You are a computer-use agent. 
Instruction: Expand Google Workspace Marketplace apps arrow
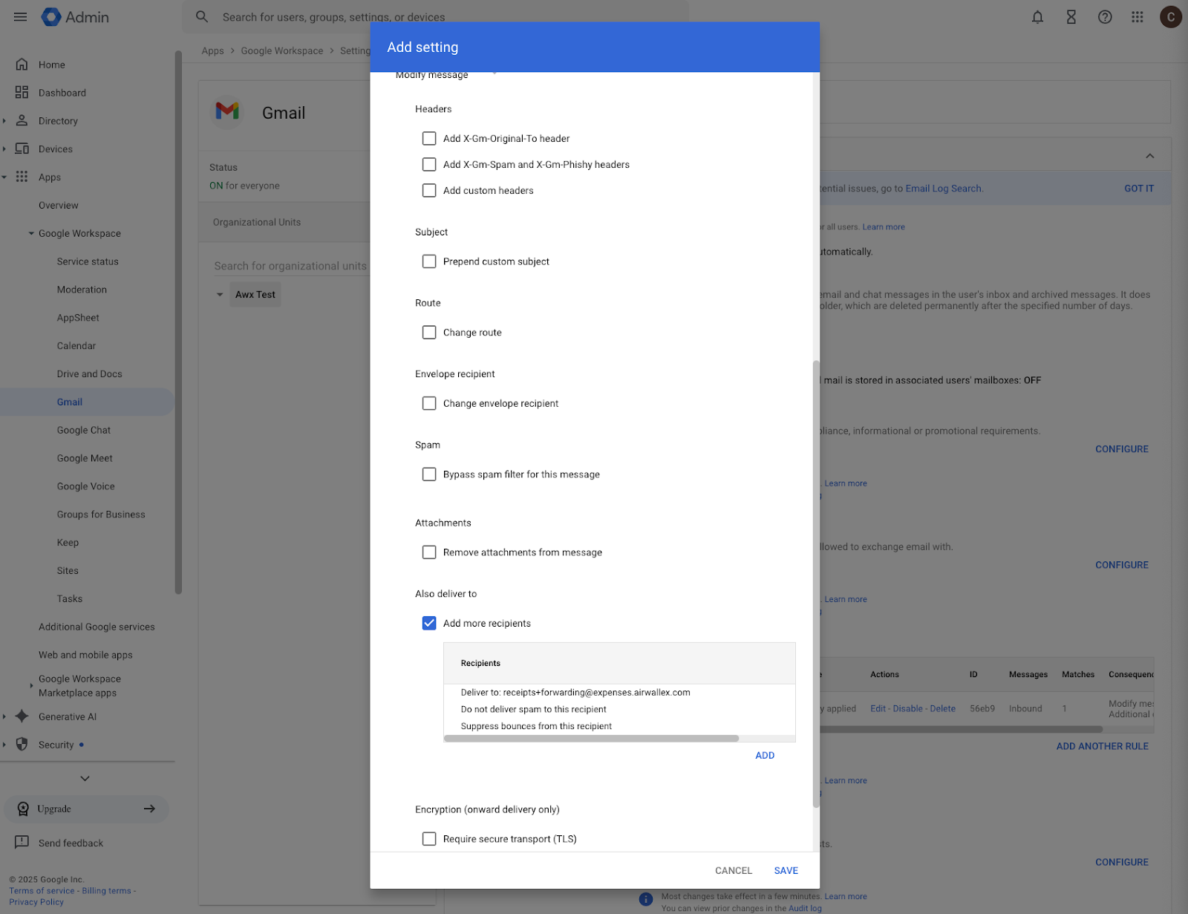tap(31, 685)
